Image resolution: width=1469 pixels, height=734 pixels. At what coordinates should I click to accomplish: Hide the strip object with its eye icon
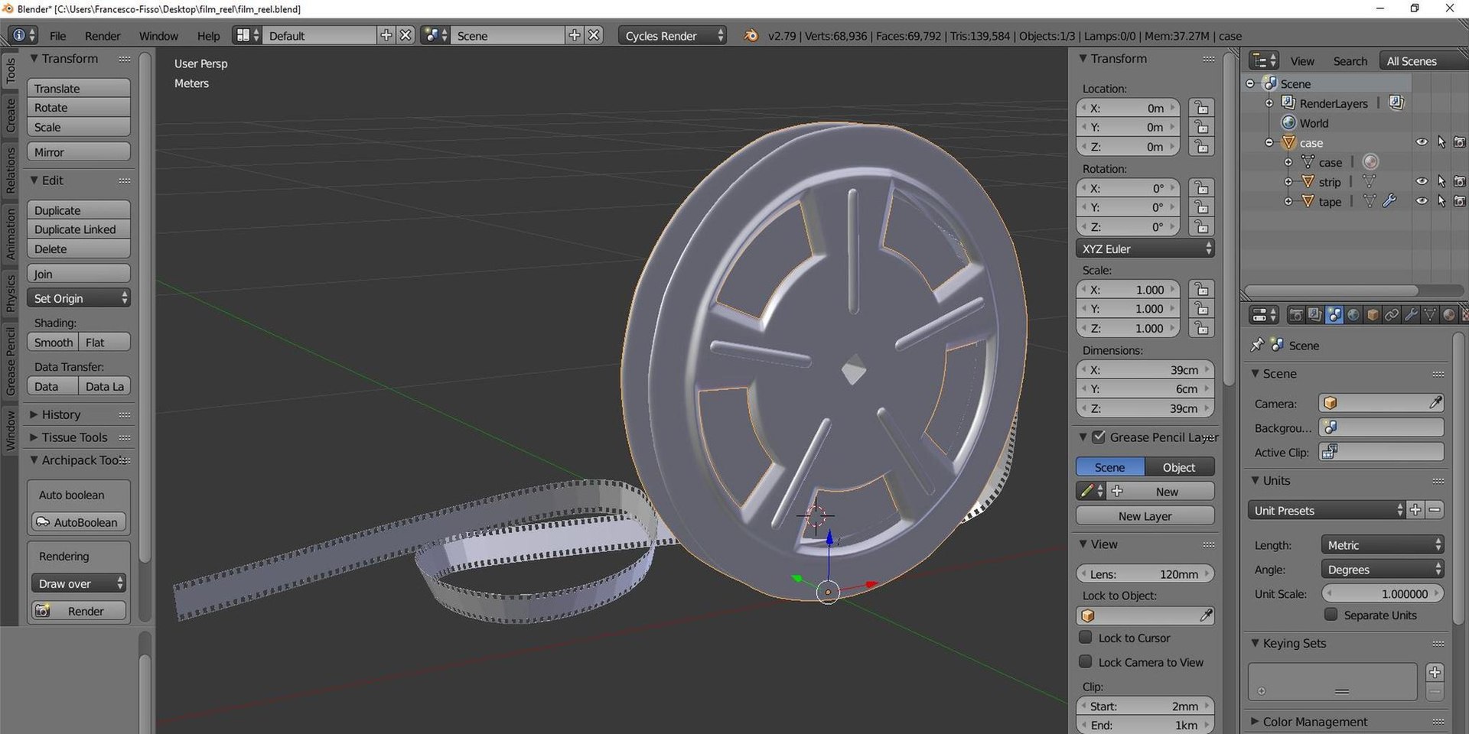coord(1422,182)
